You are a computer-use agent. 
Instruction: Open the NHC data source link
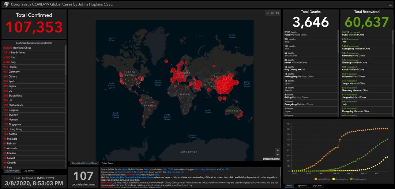(136, 172)
